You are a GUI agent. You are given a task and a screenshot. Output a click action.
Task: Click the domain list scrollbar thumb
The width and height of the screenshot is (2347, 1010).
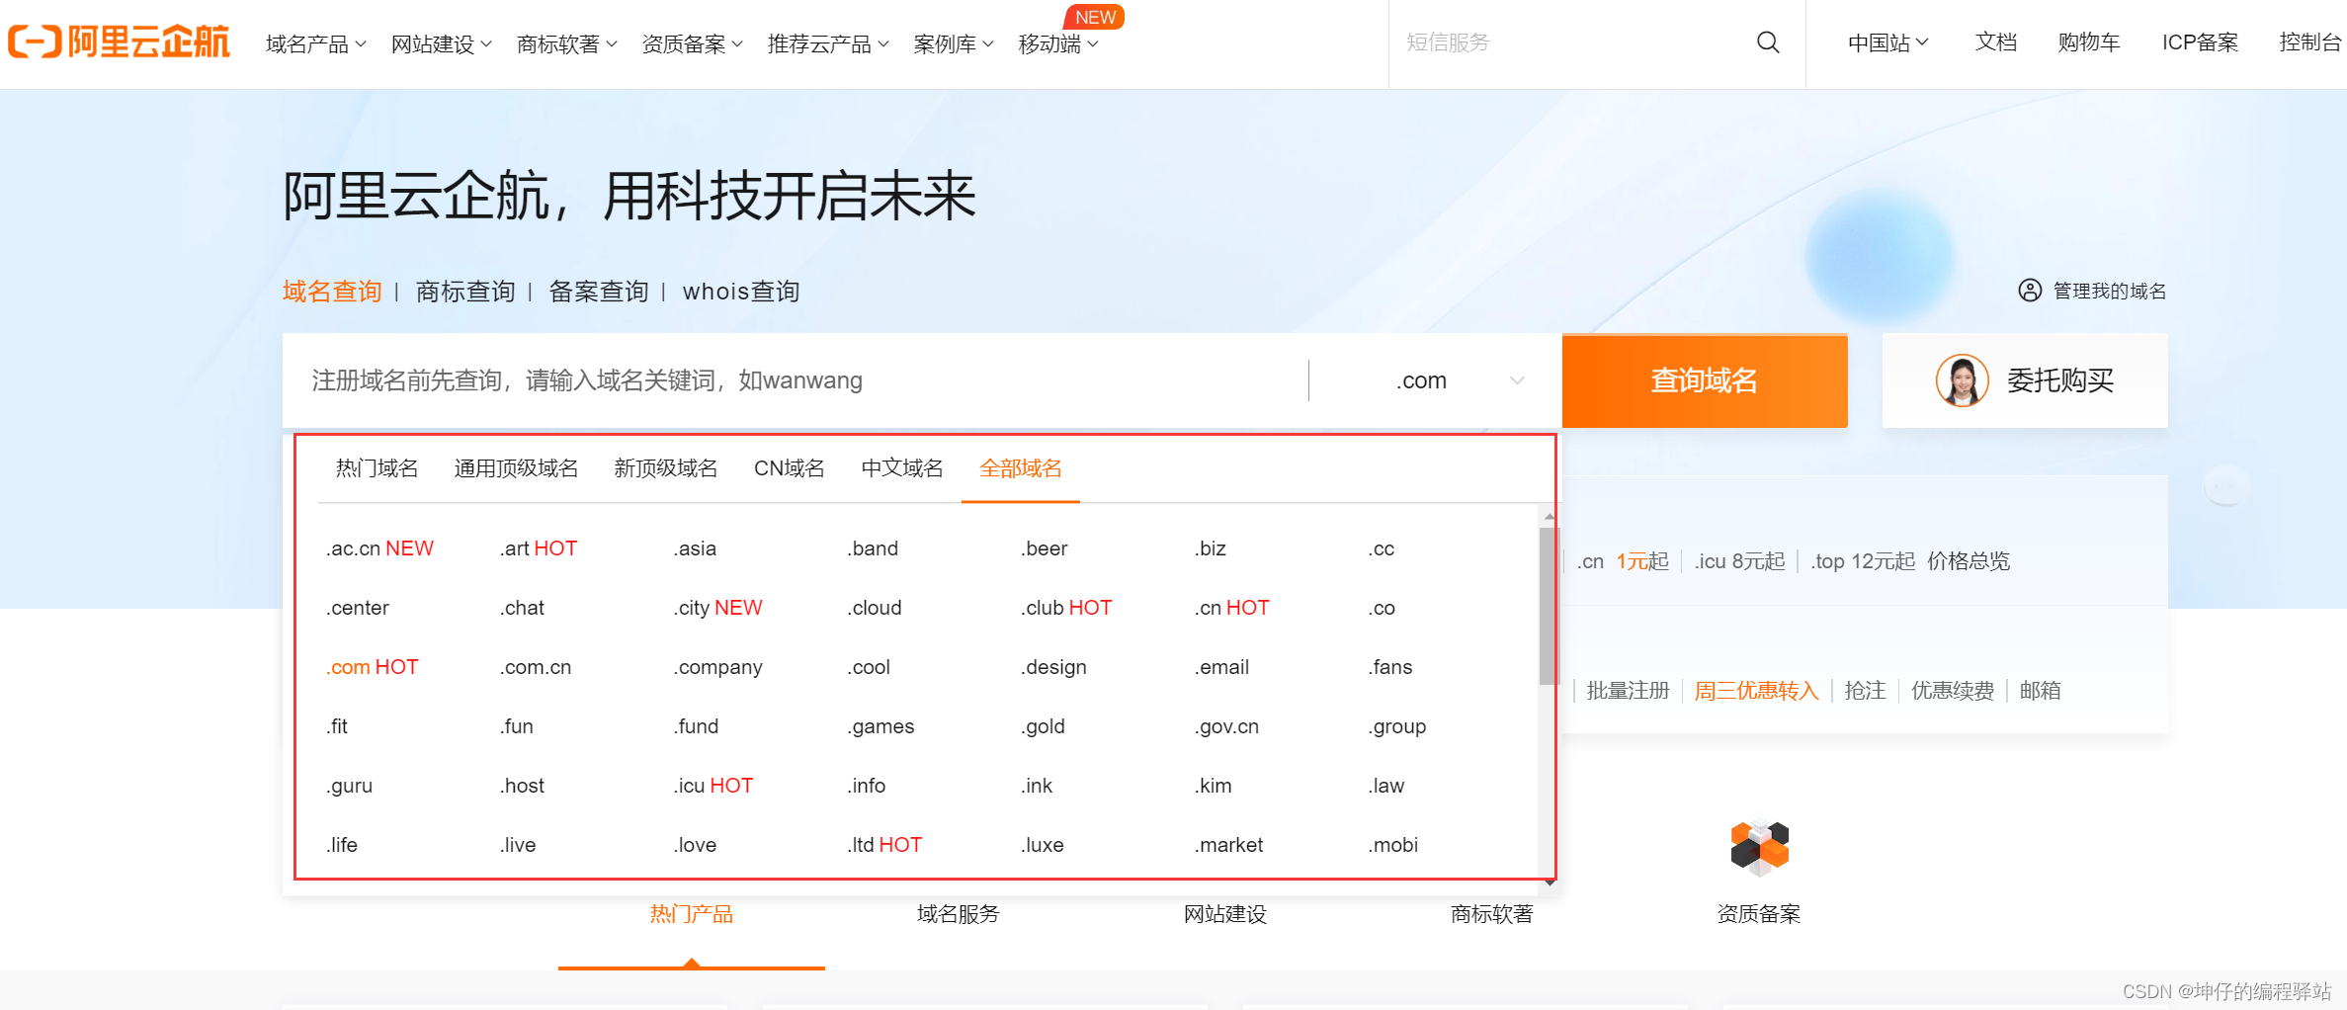[1549, 605]
